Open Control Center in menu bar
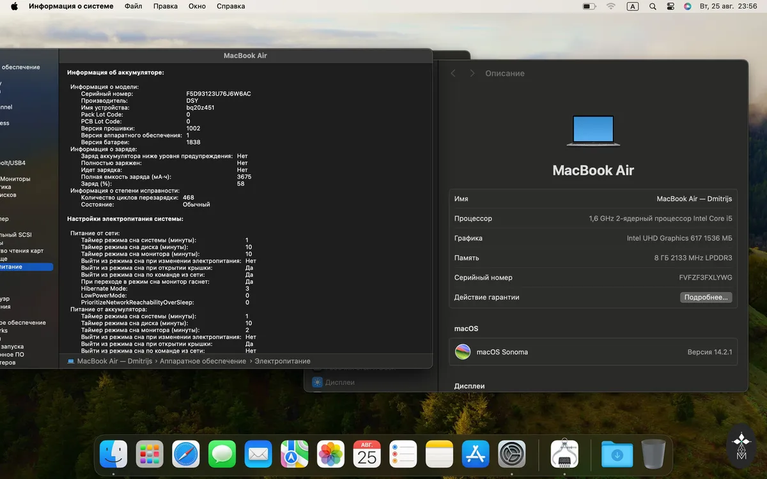This screenshot has height=479, width=767. coord(670,6)
